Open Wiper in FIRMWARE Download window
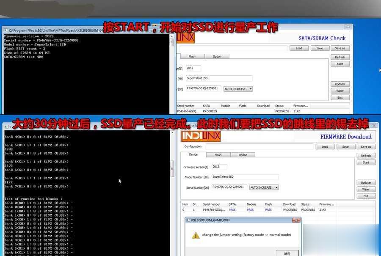 [366, 189]
